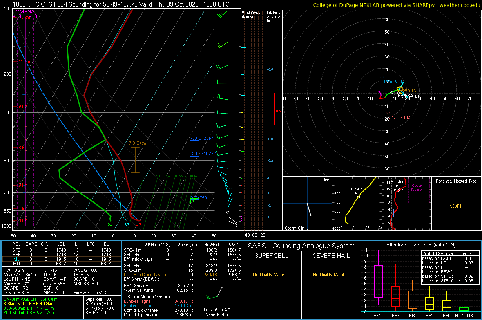The width and height of the screenshot is (482, 320).
Task: Click "SARS - Sounding Analogue System" heading
Action: click(301, 246)
